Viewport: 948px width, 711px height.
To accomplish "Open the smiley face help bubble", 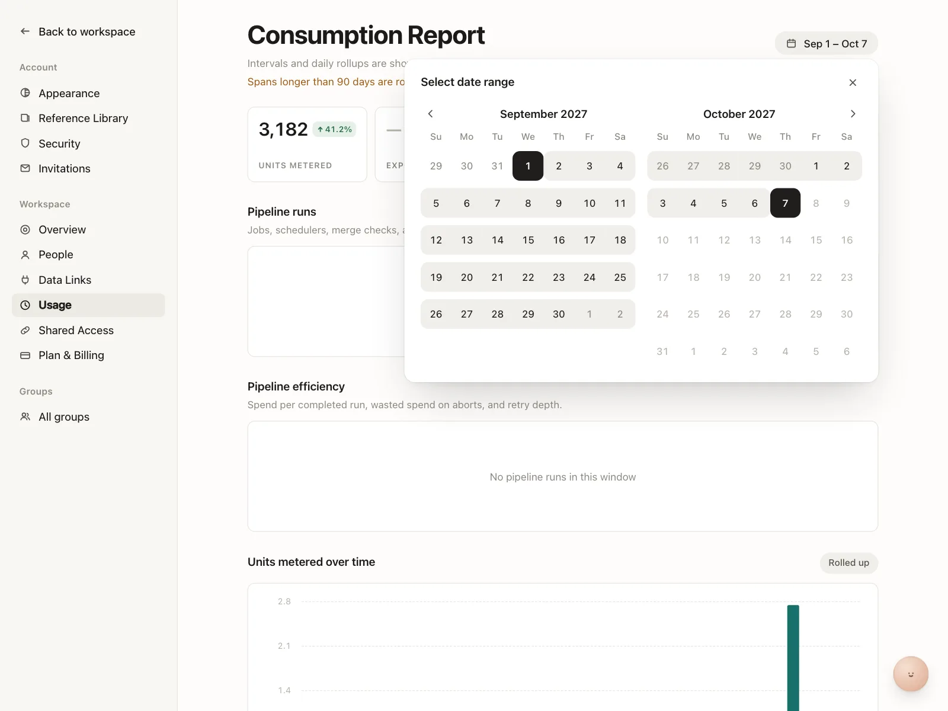I will click(x=911, y=674).
